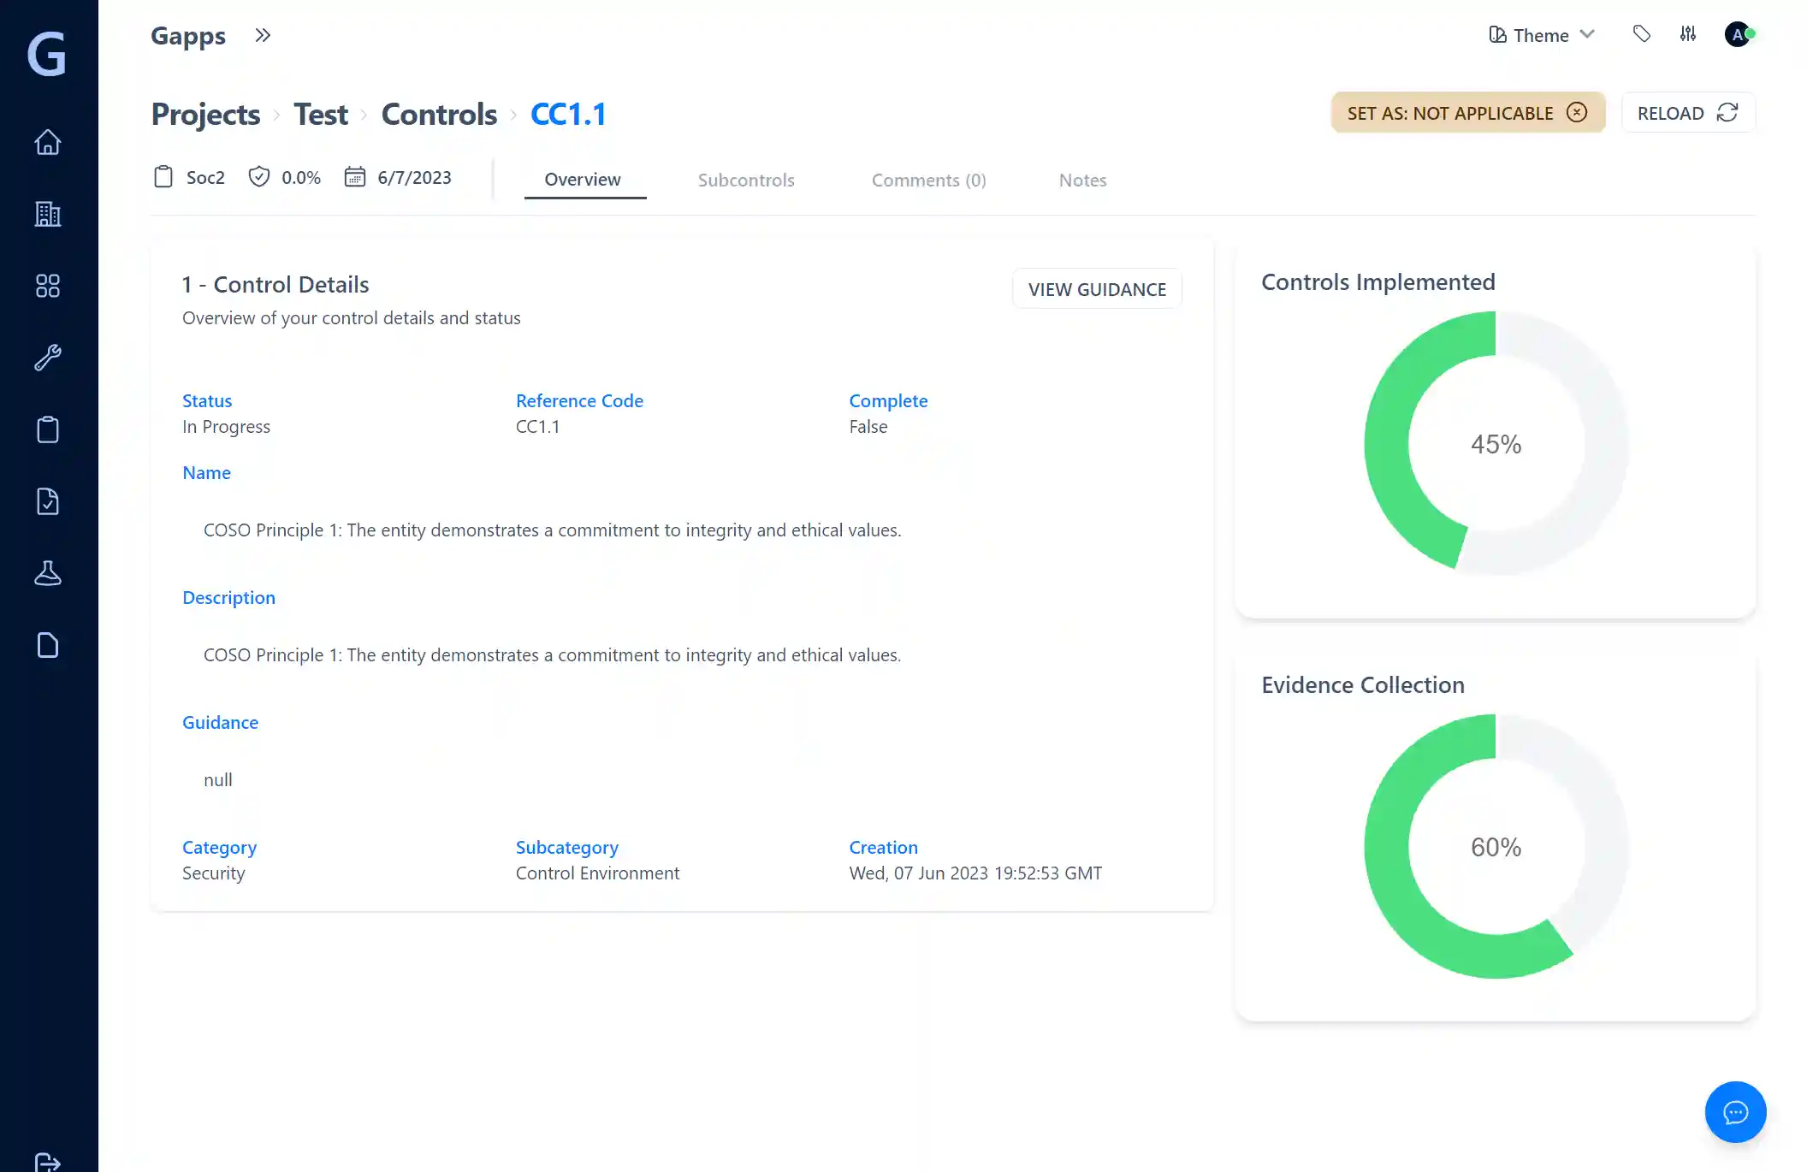The width and height of the screenshot is (1807, 1172).
Task: Click the tag icon in header
Action: pos(1641,34)
